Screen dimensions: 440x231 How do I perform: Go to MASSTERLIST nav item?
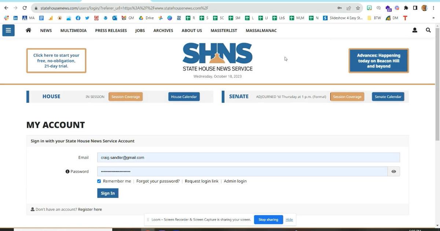tap(224, 30)
